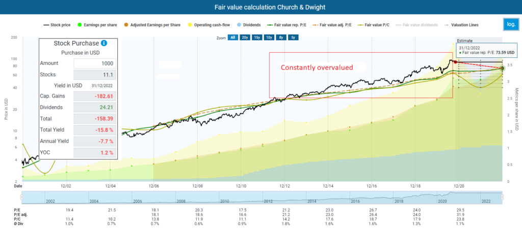Click 2014 in the navigator timeline
This screenshot has height=228, width=522.
coord(312,201)
